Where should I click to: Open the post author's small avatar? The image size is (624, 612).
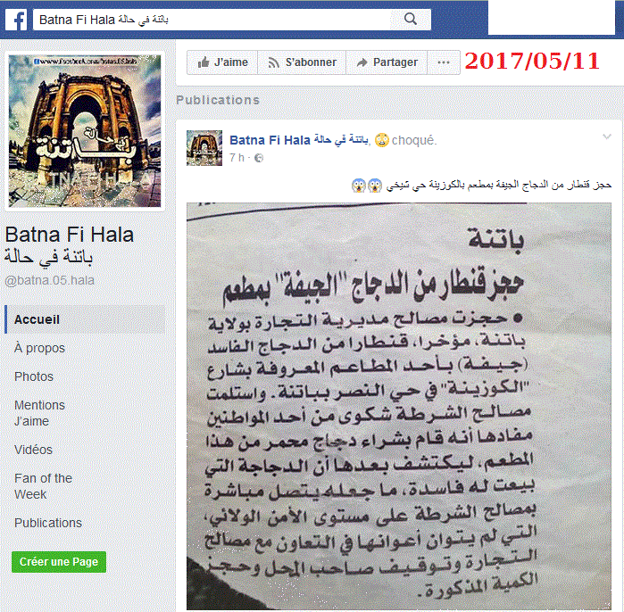204,148
